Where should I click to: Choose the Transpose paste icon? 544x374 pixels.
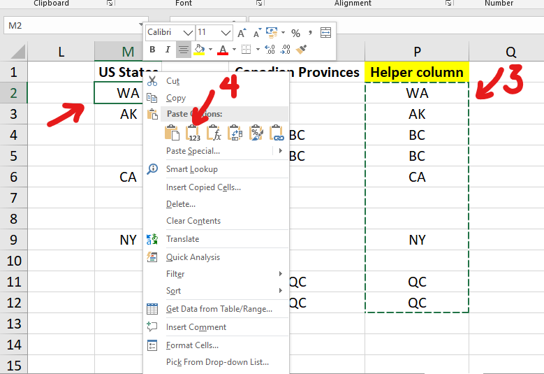point(235,133)
